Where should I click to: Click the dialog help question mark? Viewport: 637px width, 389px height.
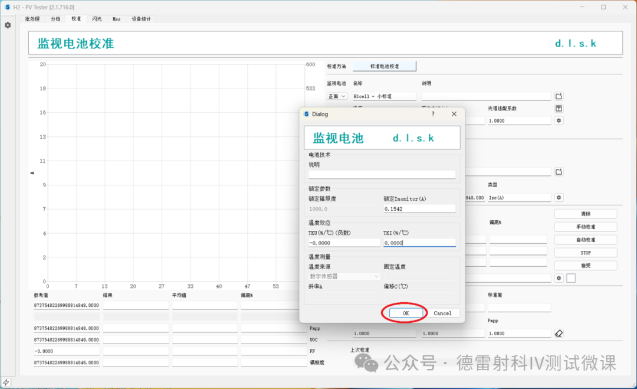pyautogui.click(x=433, y=114)
